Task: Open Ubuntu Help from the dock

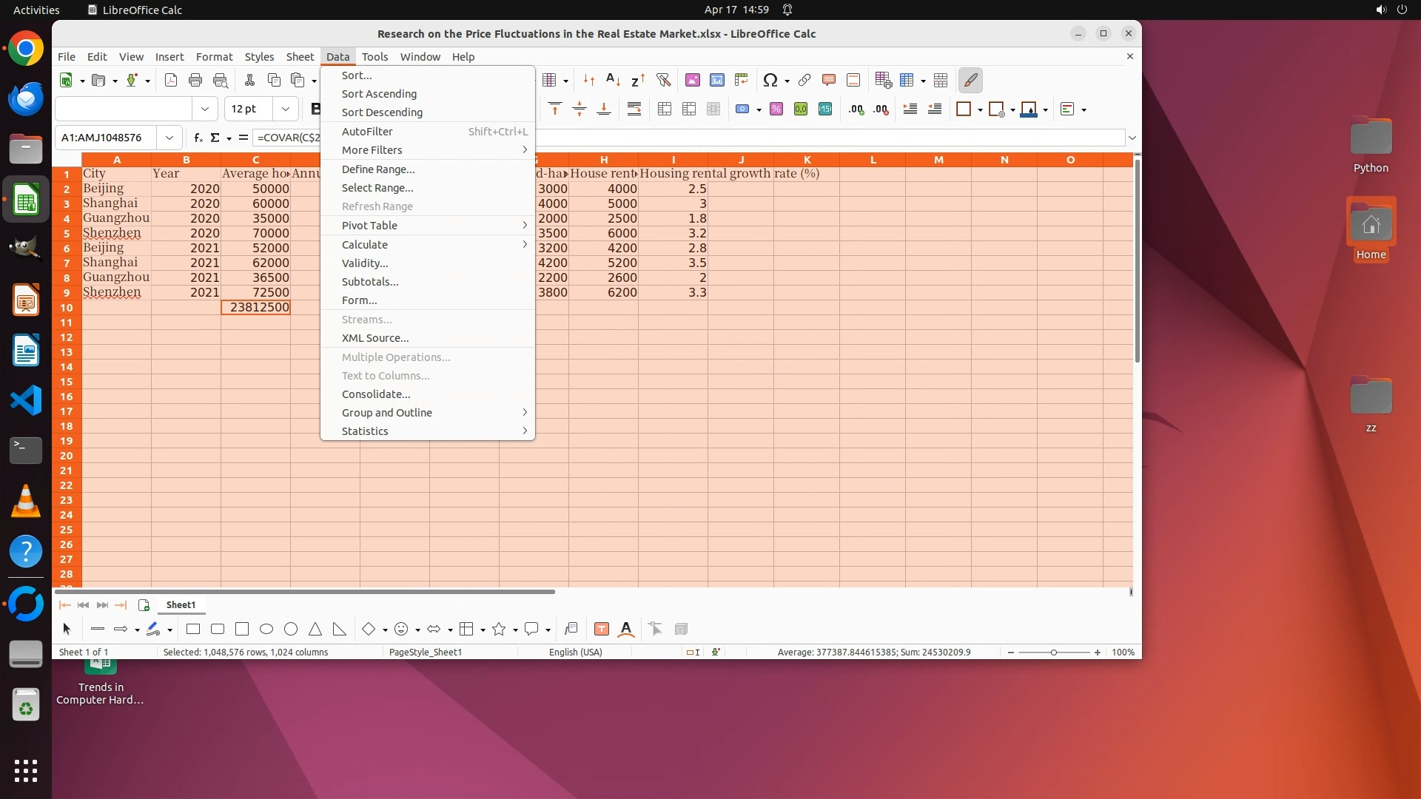Action: pos(26,551)
